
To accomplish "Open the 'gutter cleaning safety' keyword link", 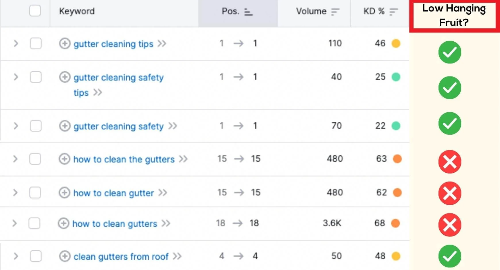I will pyautogui.click(x=118, y=126).
